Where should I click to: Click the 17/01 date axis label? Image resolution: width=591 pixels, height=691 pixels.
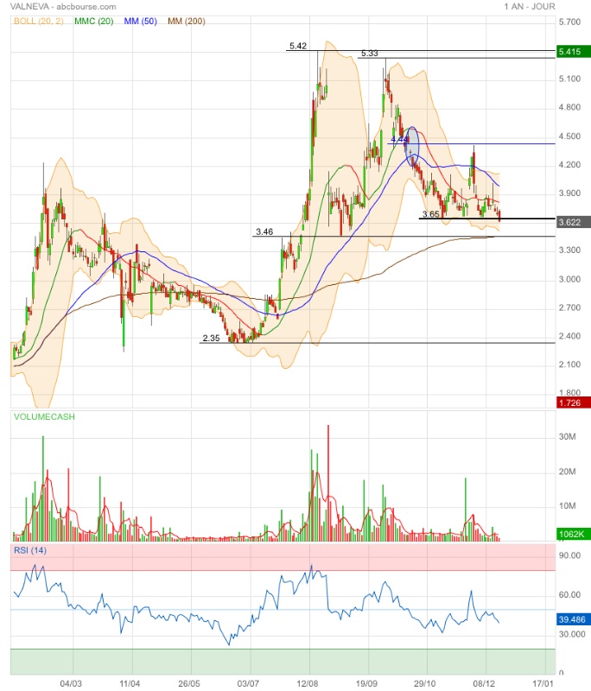(543, 683)
